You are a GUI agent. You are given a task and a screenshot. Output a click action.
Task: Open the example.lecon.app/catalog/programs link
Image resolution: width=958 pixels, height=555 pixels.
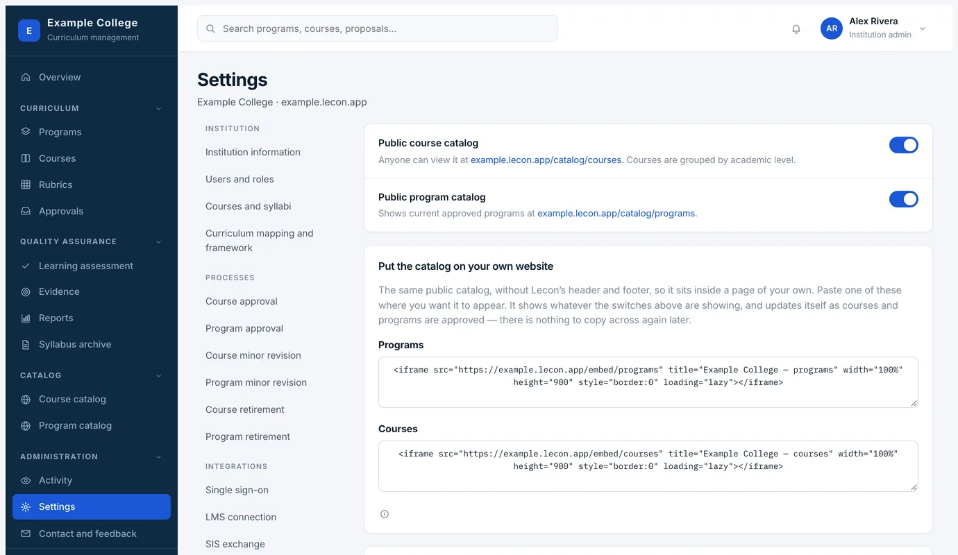tap(616, 214)
